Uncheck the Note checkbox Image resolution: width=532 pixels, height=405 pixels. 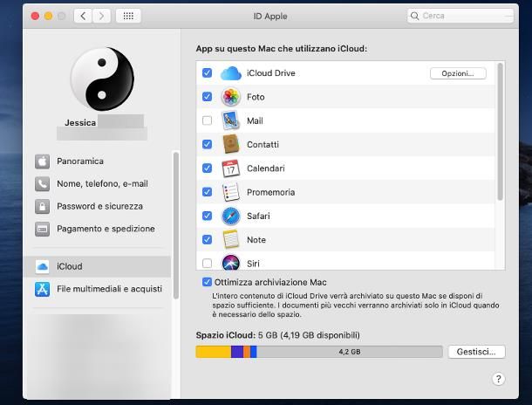(207, 240)
